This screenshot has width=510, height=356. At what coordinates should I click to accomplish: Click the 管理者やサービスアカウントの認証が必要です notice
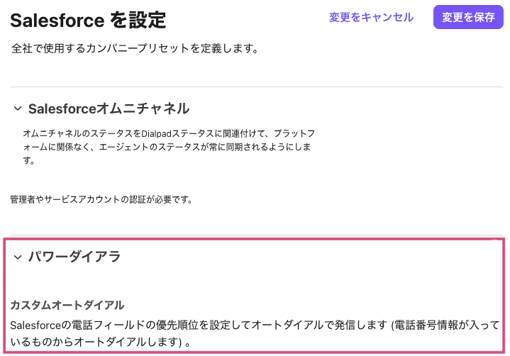tap(101, 199)
